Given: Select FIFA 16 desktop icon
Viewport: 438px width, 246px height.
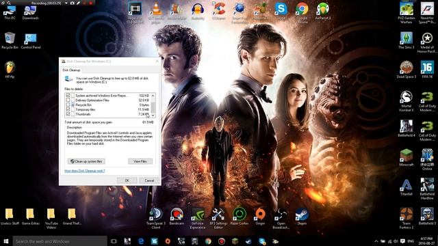Looking at the screenshot, I should pyautogui.click(x=427, y=70).
